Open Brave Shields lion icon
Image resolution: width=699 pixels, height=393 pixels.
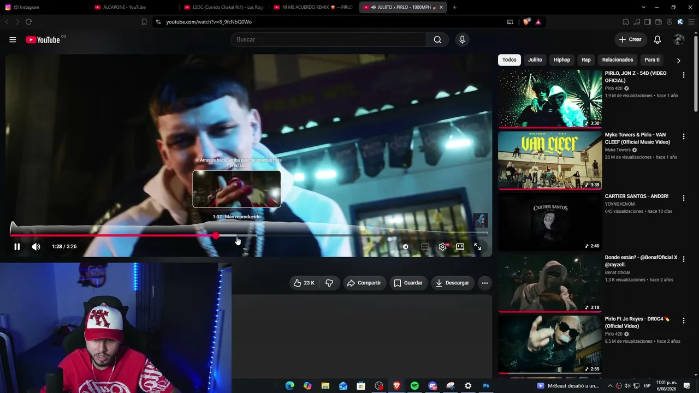(x=526, y=22)
